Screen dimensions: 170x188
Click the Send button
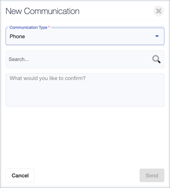152,175
